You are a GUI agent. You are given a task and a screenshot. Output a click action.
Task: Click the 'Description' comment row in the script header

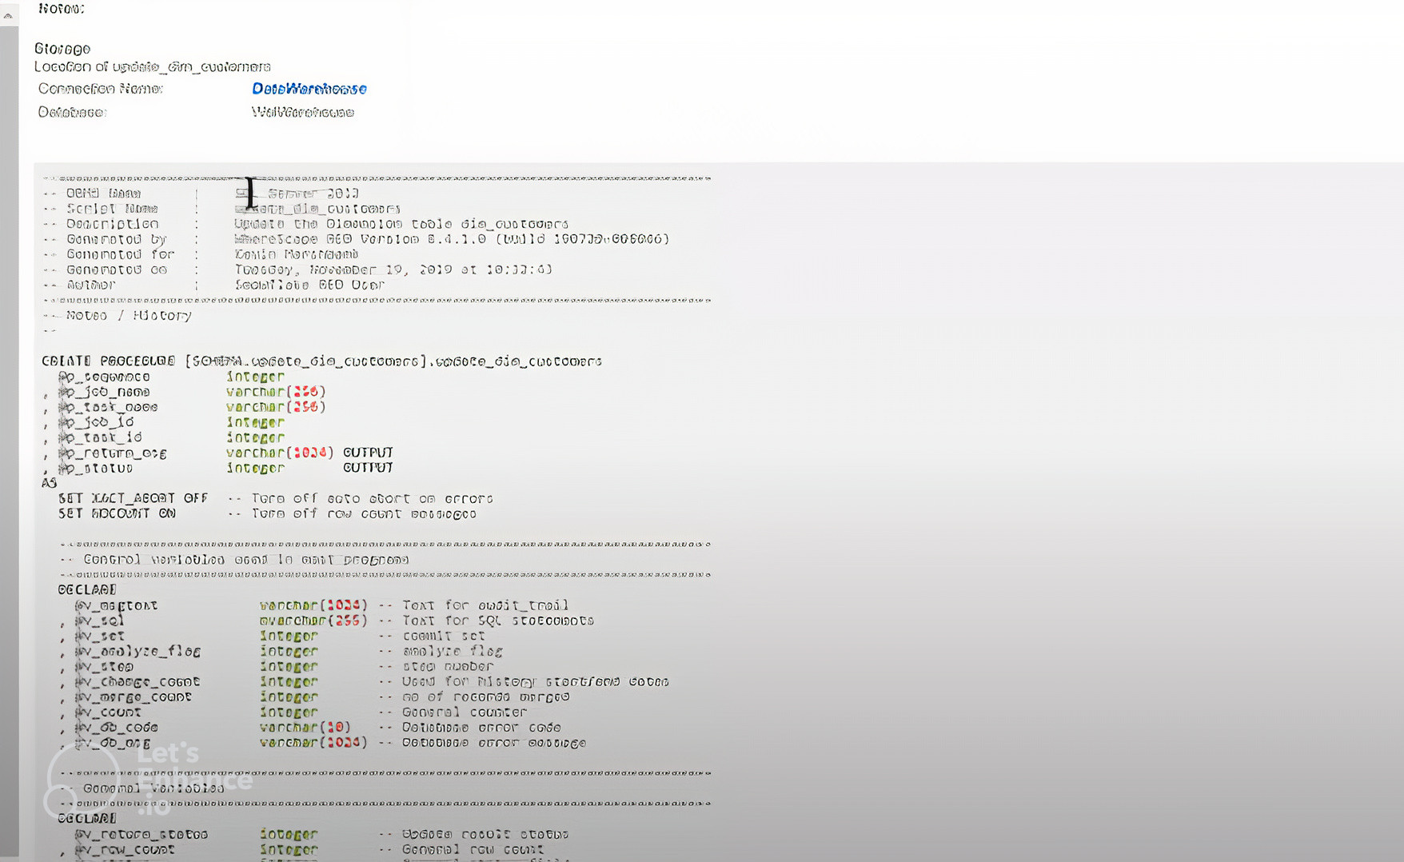306,224
